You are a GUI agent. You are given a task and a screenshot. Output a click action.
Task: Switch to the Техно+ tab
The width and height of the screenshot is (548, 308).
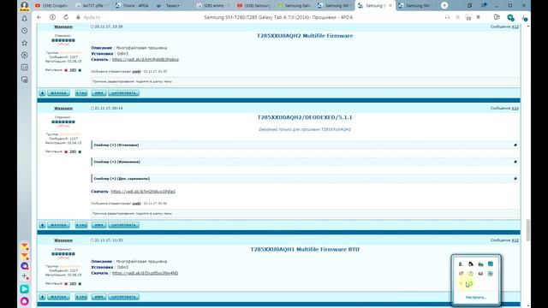(173, 6)
